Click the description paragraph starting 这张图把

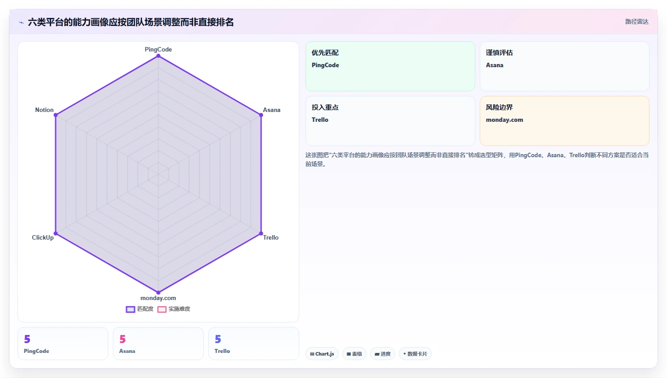tap(477, 159)
